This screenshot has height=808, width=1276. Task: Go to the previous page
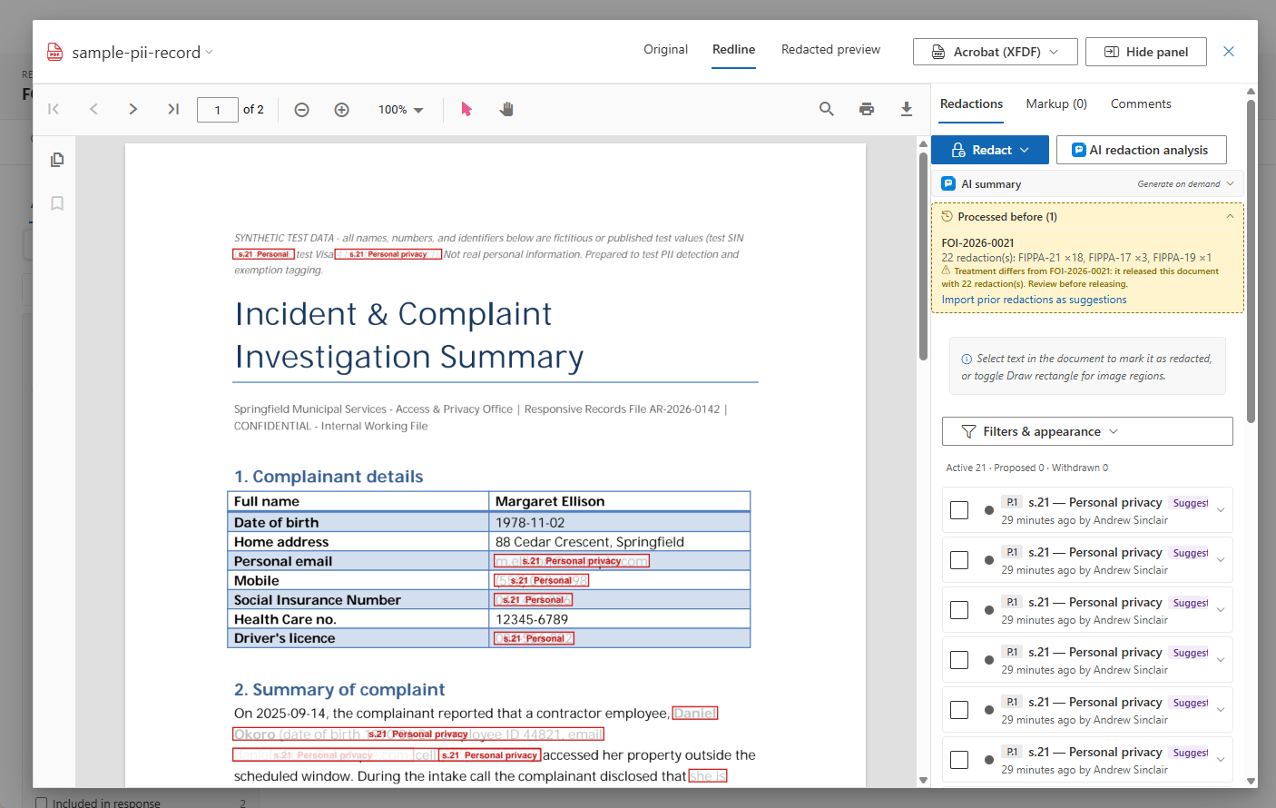pos(93,109)
